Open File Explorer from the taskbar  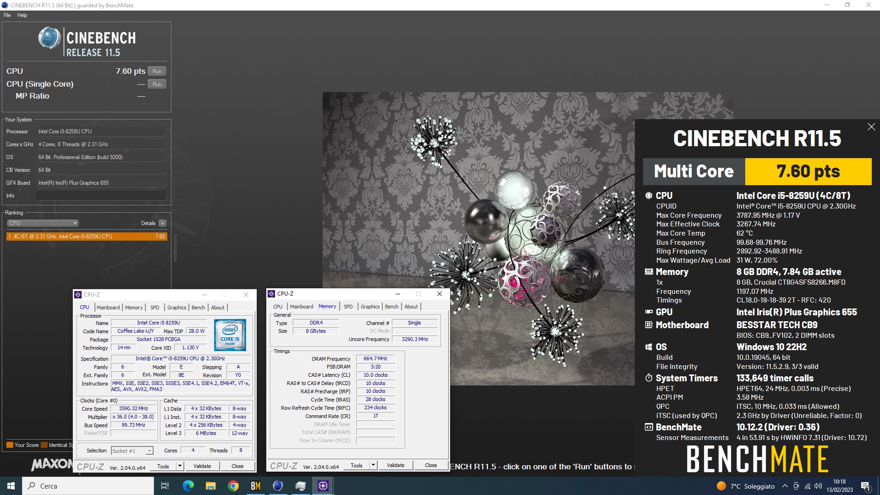(x=210, y=486)
